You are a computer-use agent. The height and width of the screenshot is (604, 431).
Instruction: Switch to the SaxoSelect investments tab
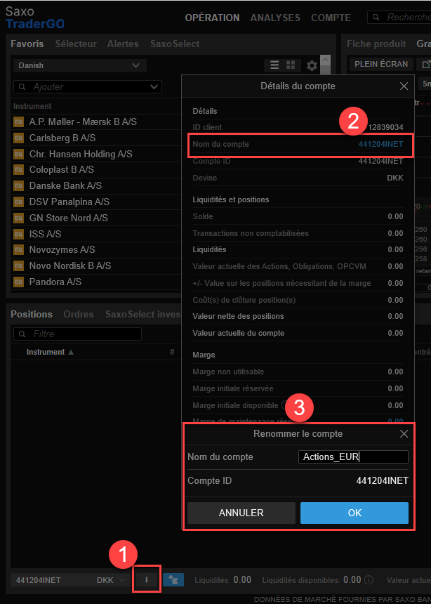click(143, 315)
